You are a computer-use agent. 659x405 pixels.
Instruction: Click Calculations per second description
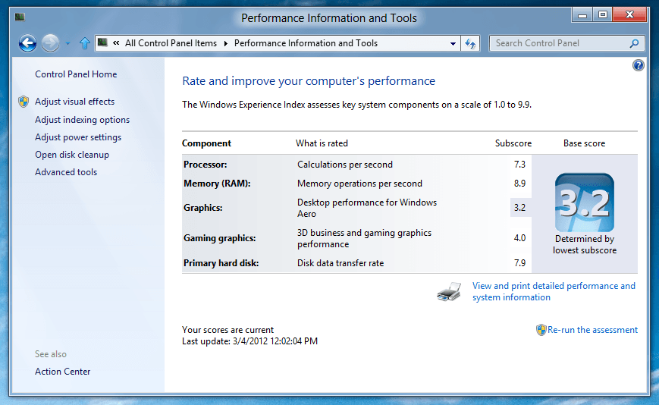click(344, 165)
